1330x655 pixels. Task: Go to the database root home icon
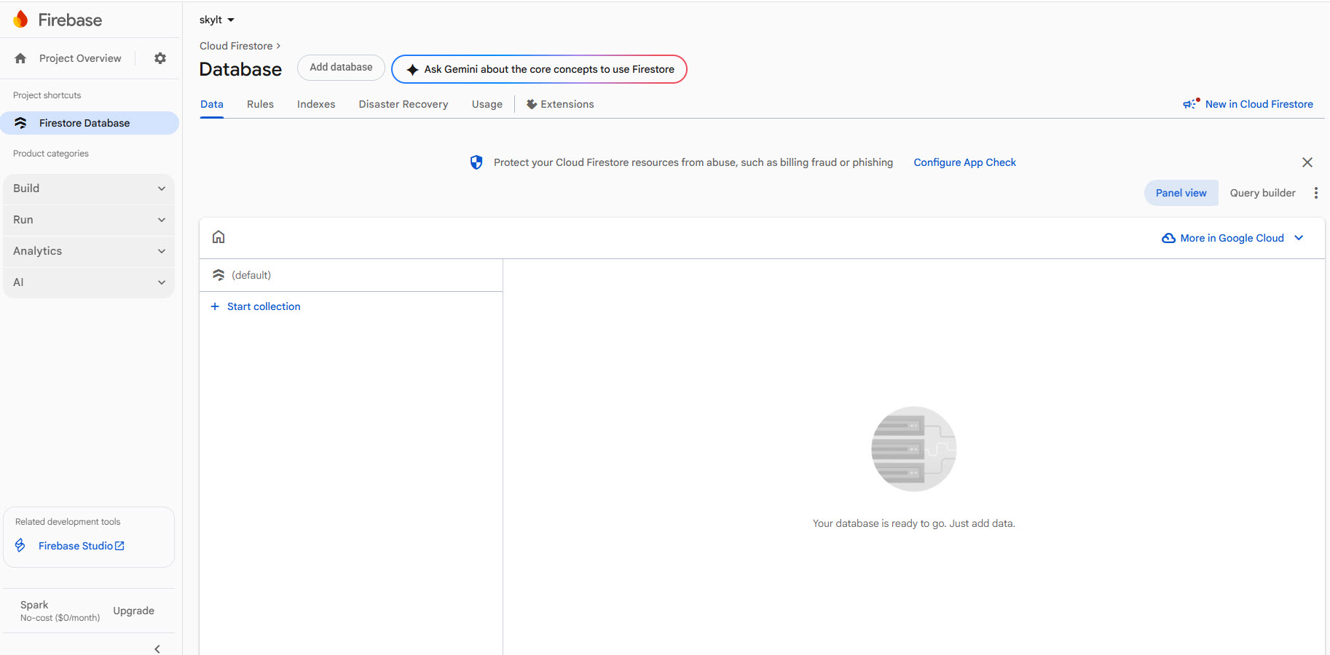(219, 237)
